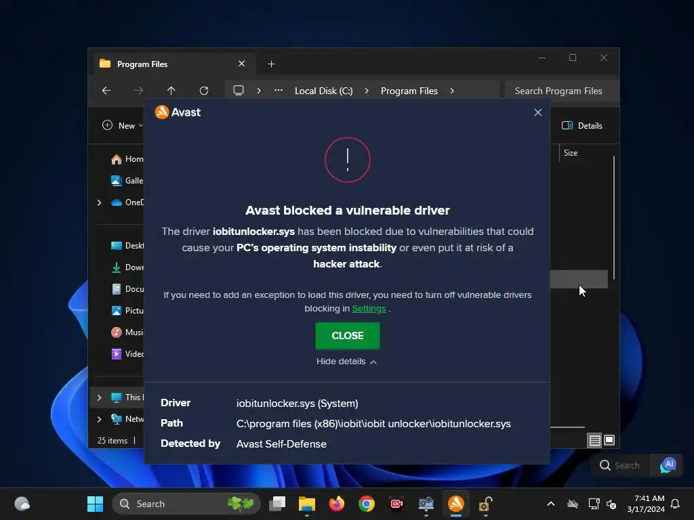Screen dimensions: 694x520
Task: Open Gallery in Explorer sidebar
Action: coord(127,180)
